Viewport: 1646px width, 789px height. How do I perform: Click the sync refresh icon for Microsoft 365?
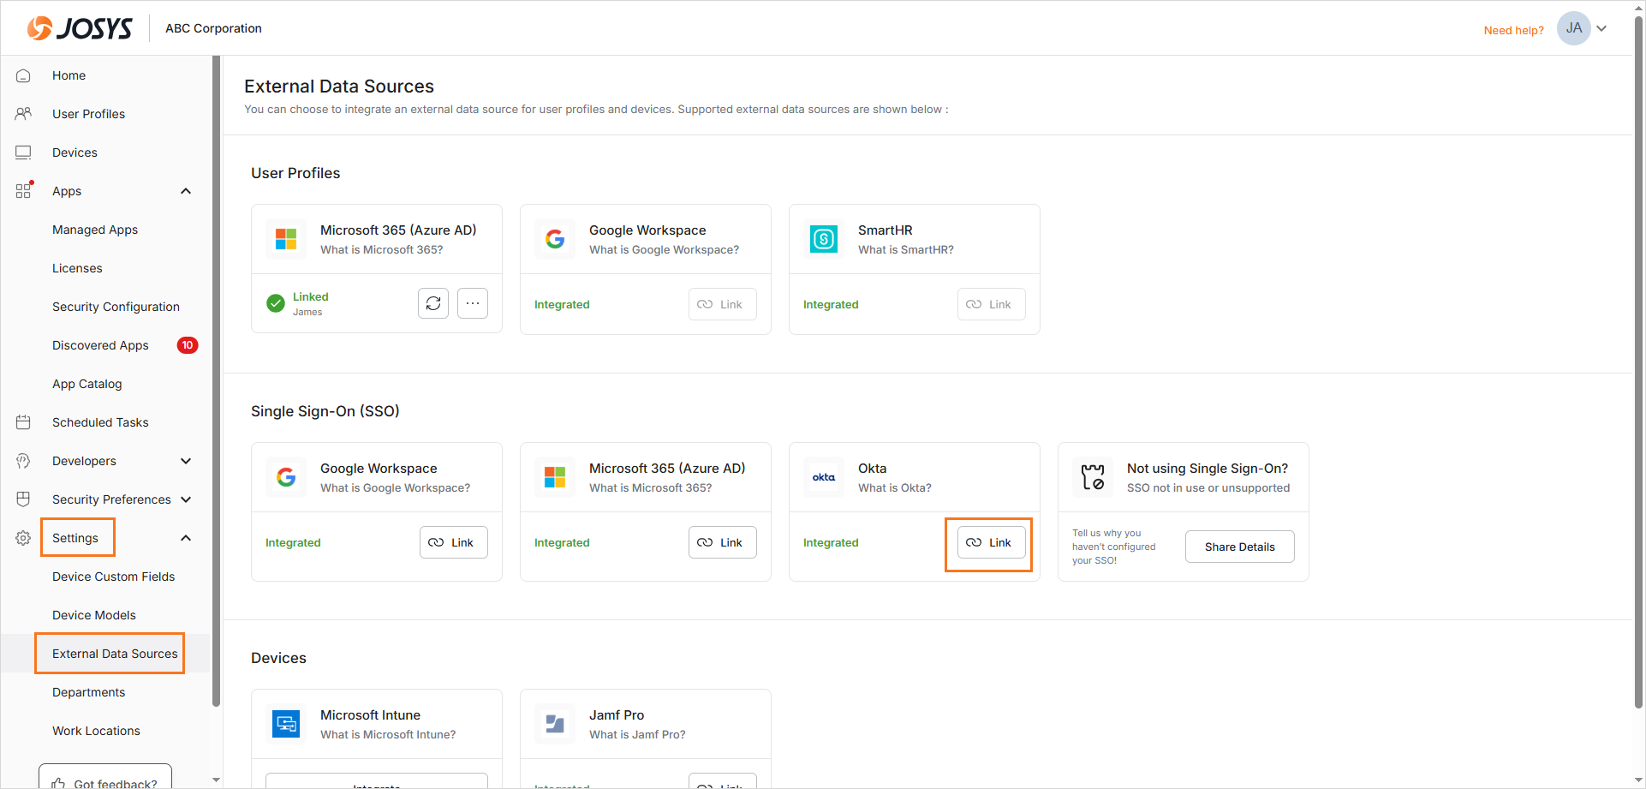(433, 303)
